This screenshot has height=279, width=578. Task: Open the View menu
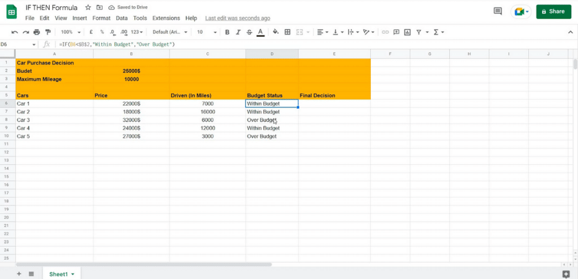pos(61,18)
